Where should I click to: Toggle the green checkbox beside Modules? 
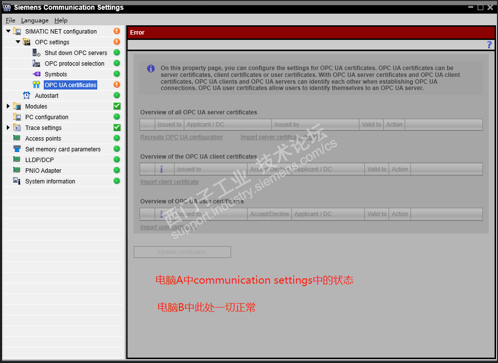point(117,106)
